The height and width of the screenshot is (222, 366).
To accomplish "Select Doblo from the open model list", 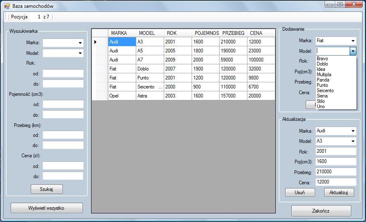I will pos(336,64).
